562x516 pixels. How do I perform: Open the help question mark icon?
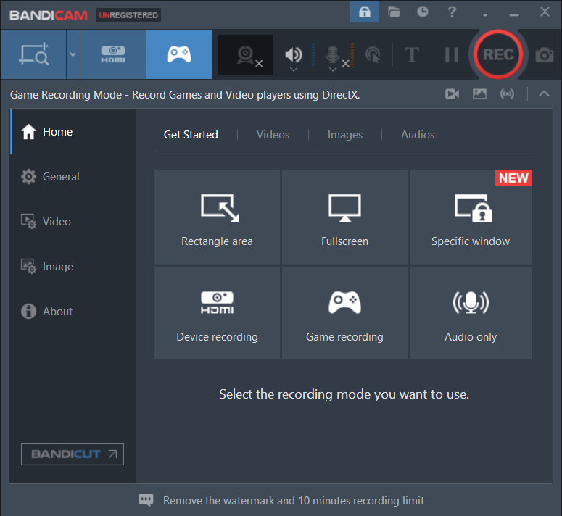pos(452,12)
